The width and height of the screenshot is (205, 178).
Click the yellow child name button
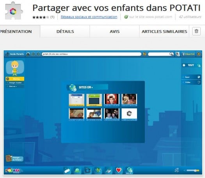tap(15, 79)
